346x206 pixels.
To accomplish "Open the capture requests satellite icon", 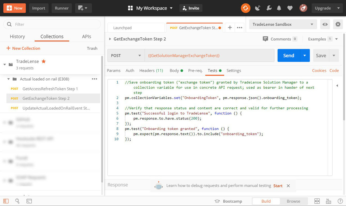I will tap(258, 8).
